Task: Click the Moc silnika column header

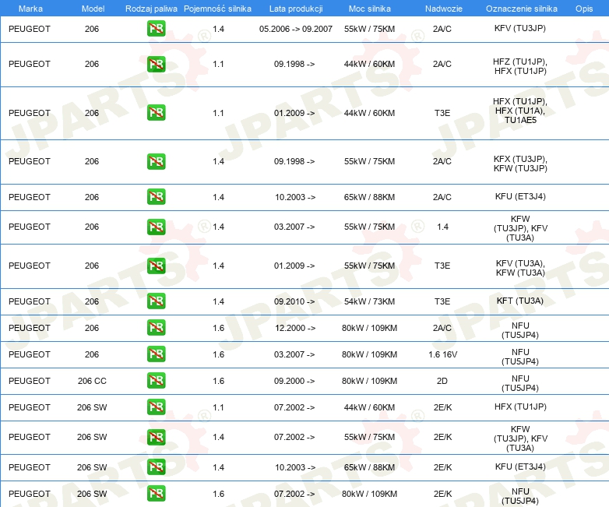Action: [x=369, y=9]
